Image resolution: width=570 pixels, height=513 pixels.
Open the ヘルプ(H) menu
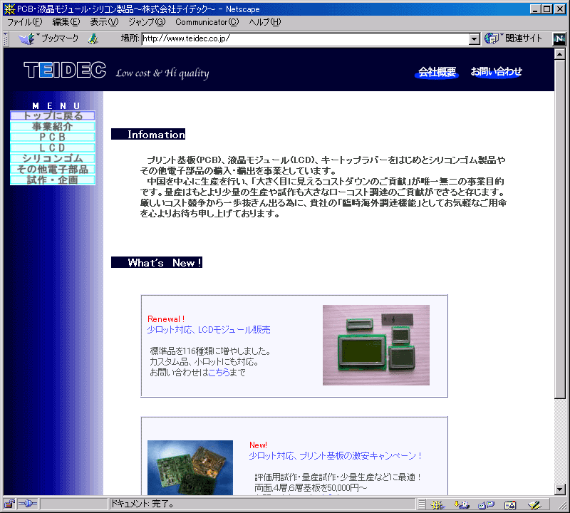[x=265, y=22]
